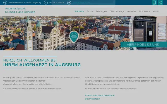This screenshot has width=167, height=104.
Task: Click the email envelope icon in top bar
Action: click(69, 2)
